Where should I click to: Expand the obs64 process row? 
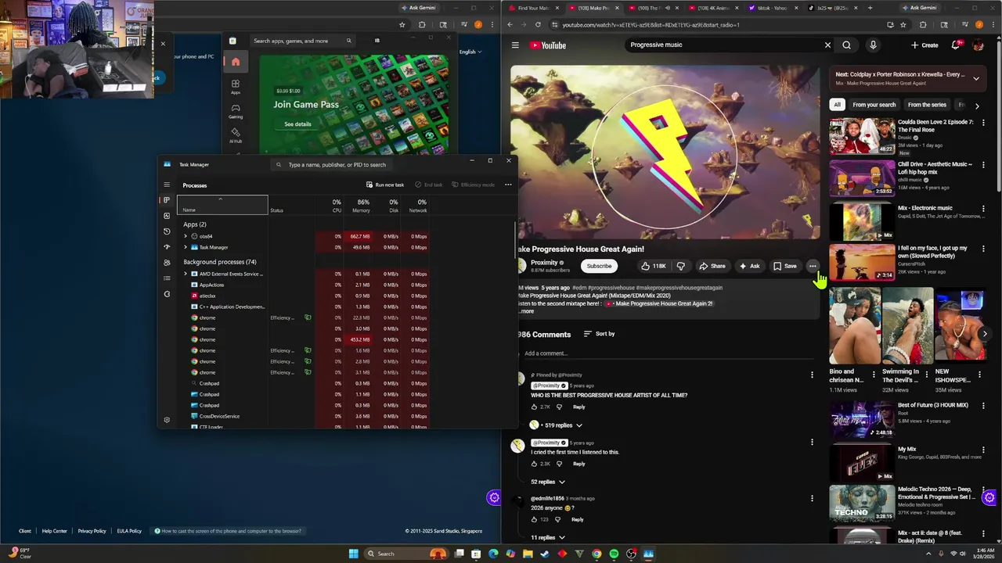[x=186, y=236]
